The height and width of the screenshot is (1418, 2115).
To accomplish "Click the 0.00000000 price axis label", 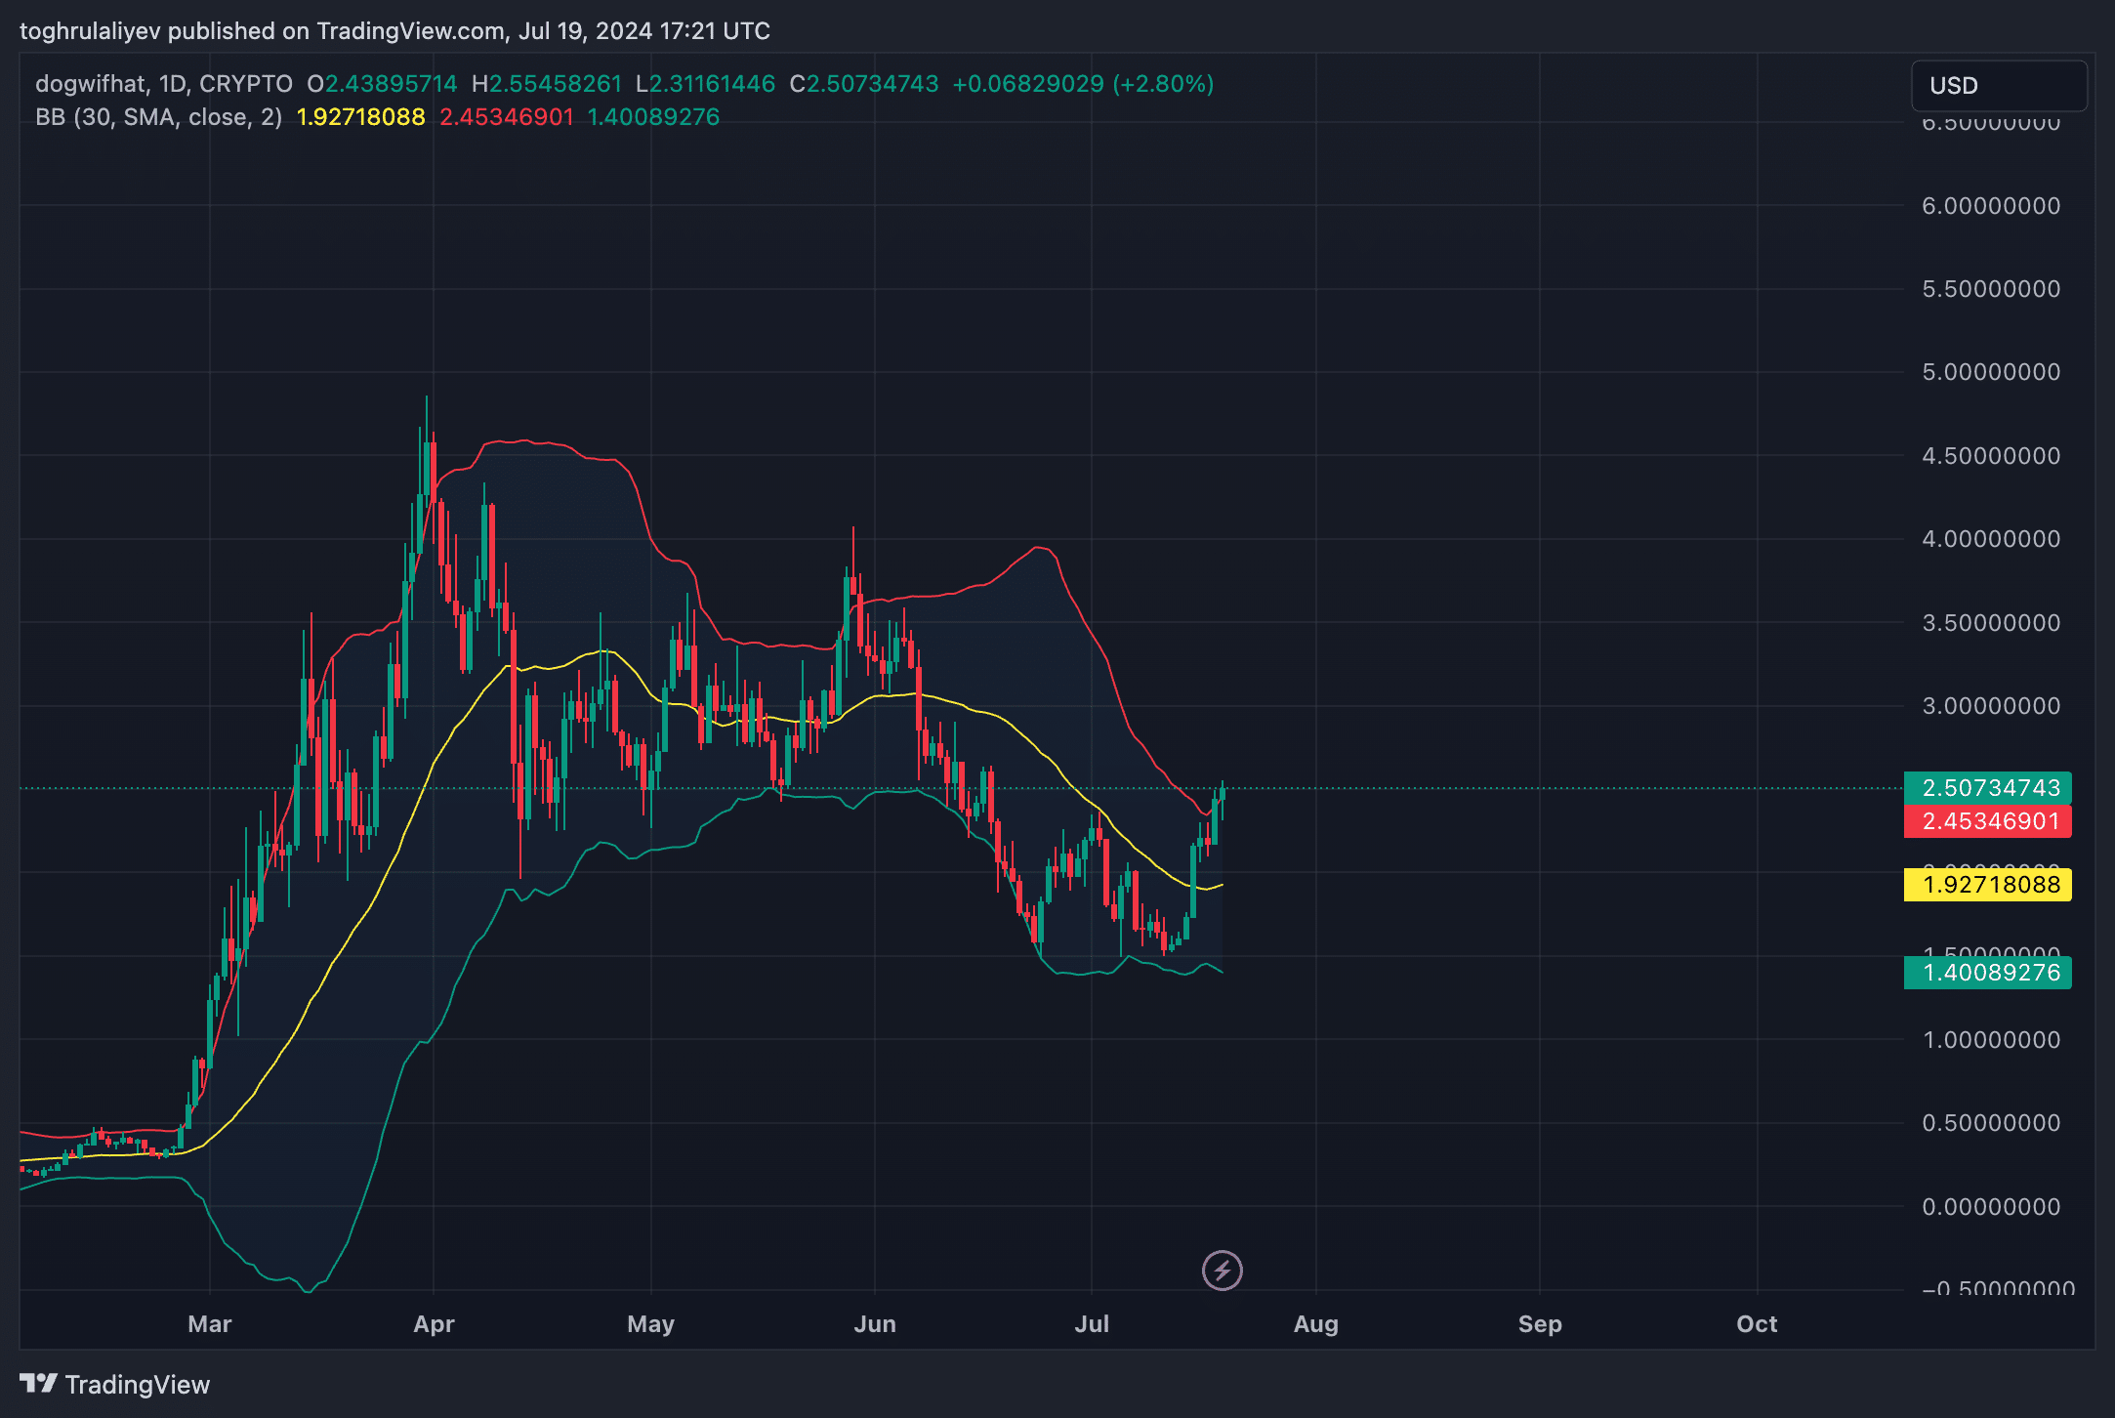I will (x=1991, y=1207).
